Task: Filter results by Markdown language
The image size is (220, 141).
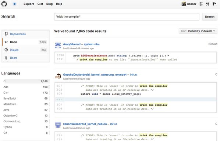Action: (x=25, y=104)
